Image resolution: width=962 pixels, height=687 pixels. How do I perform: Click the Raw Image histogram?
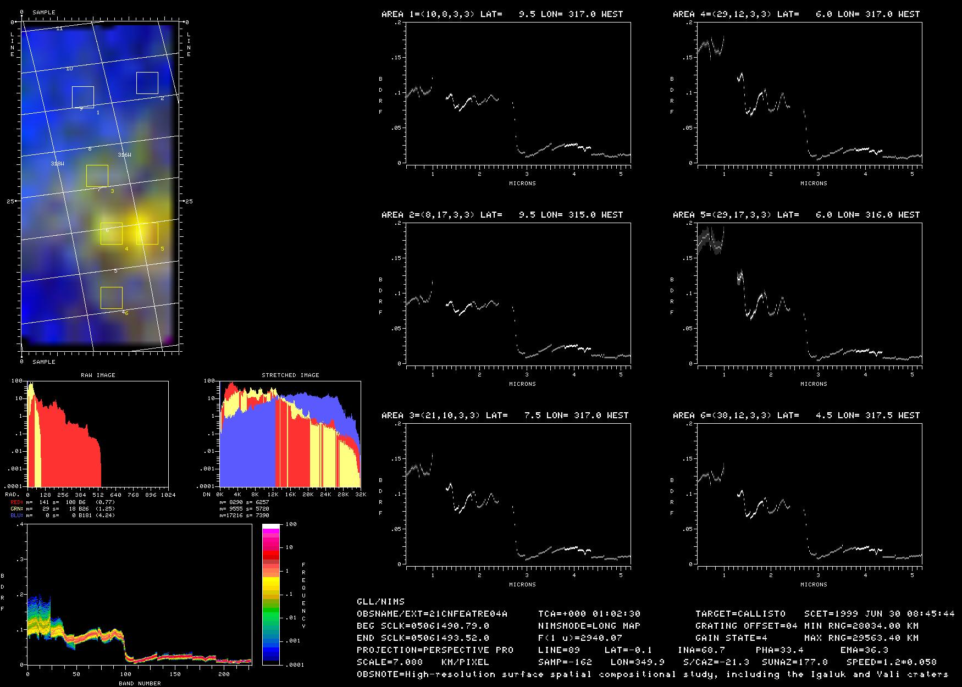(x=97, y=434)
